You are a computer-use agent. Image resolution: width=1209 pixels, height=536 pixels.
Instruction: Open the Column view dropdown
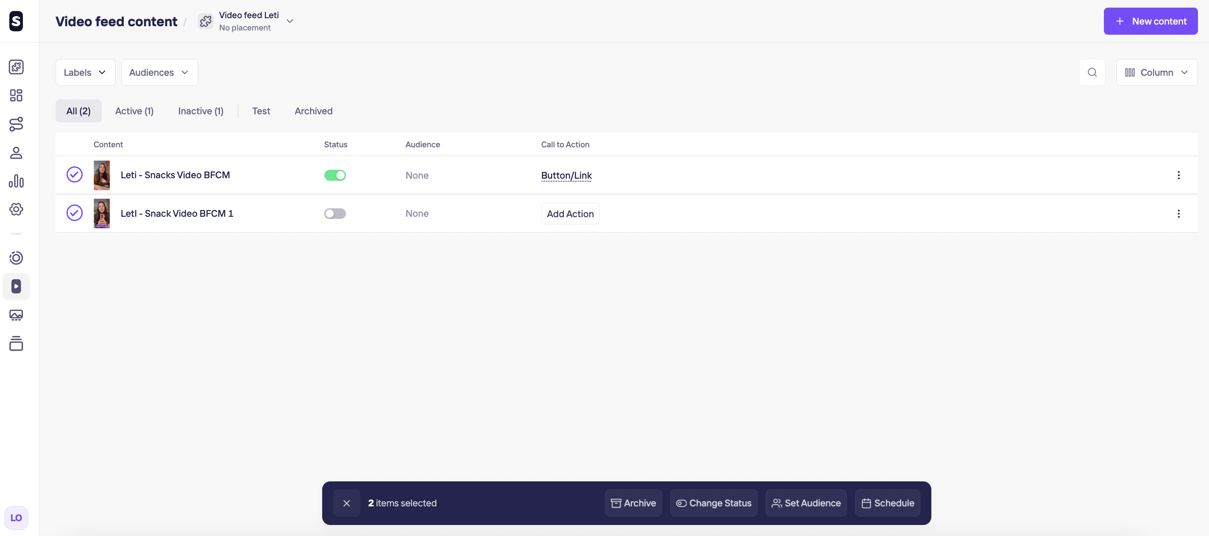coord(1156,72)
